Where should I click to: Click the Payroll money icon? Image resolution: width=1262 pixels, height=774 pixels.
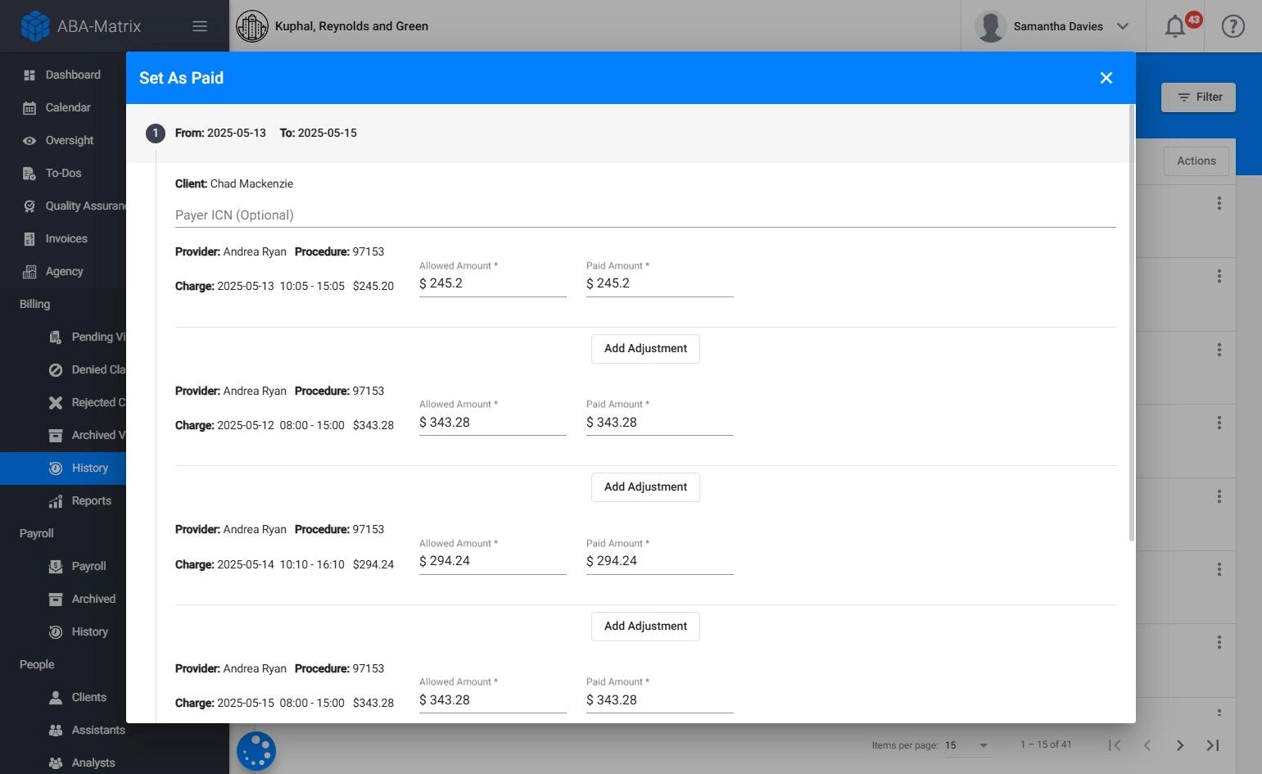click(56, 566)
